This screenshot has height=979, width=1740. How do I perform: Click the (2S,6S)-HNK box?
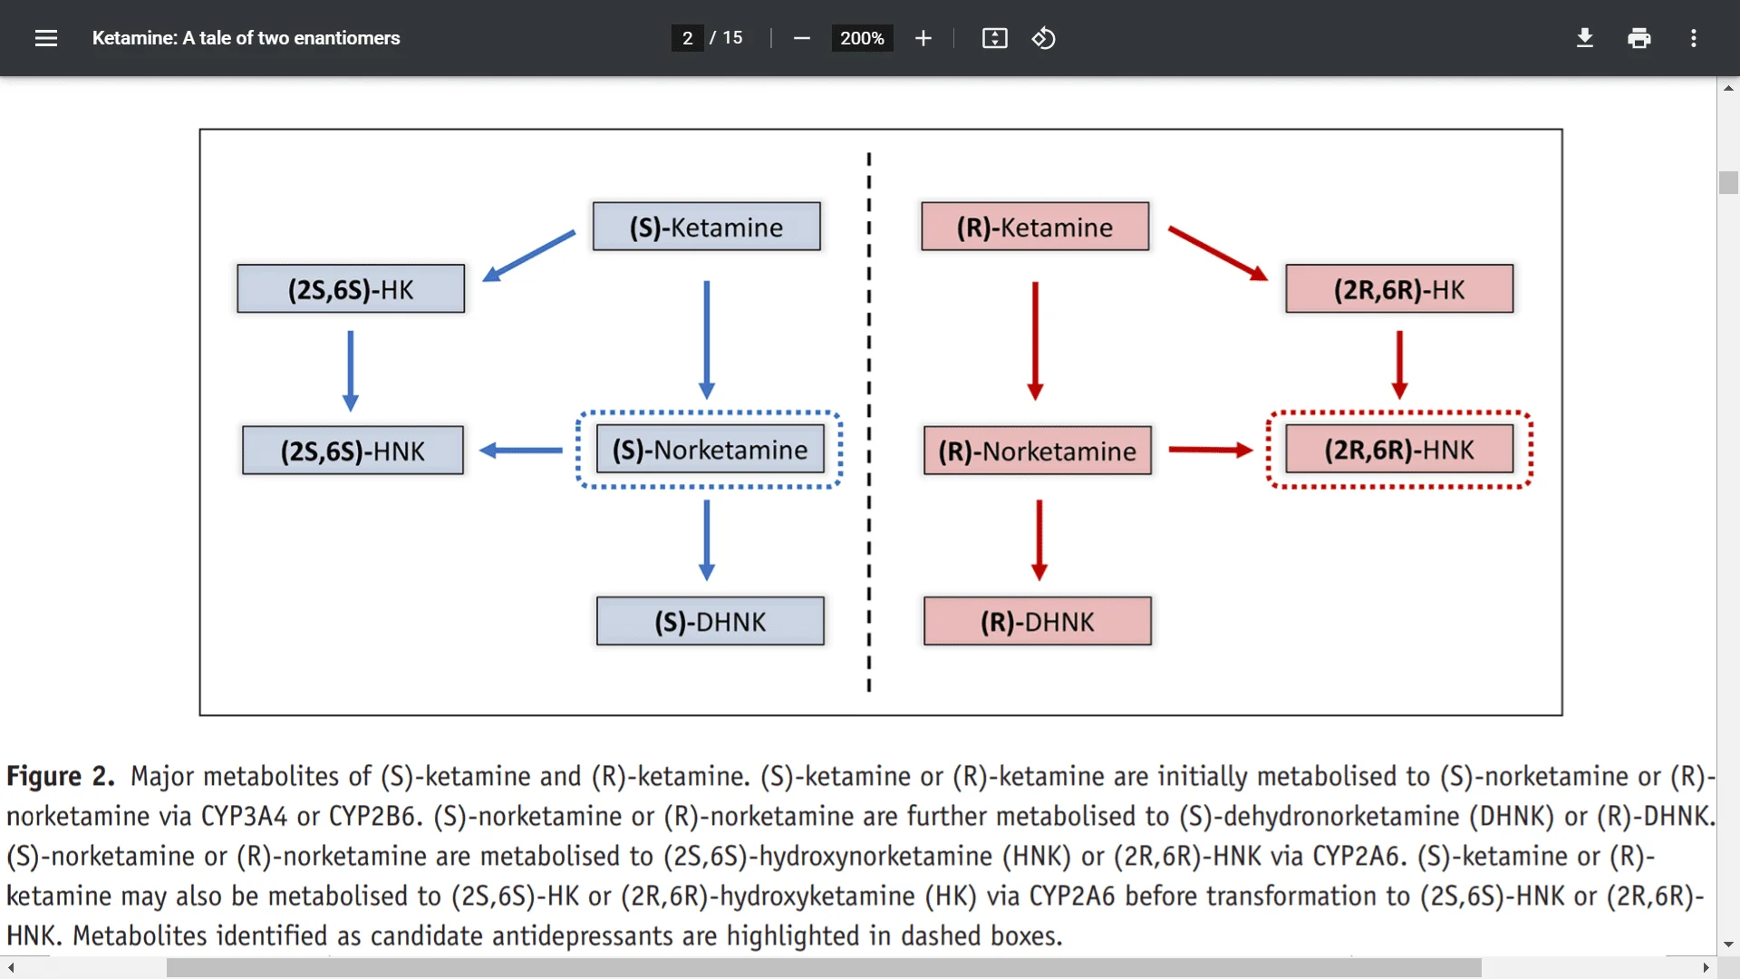click(x=353, y=451)
